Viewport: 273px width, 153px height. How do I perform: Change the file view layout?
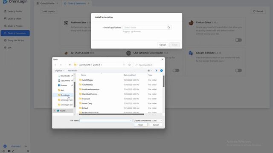[148, 71]
